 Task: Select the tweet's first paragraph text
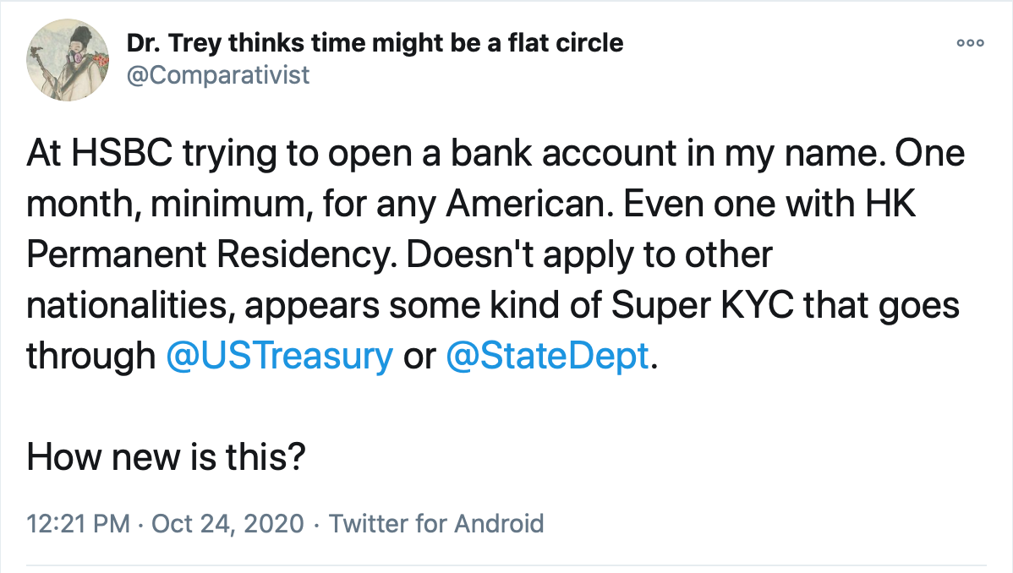pos(496,254)
